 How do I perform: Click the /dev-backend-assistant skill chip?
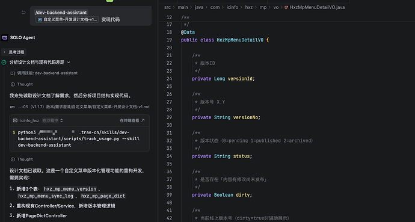point(61,13)
